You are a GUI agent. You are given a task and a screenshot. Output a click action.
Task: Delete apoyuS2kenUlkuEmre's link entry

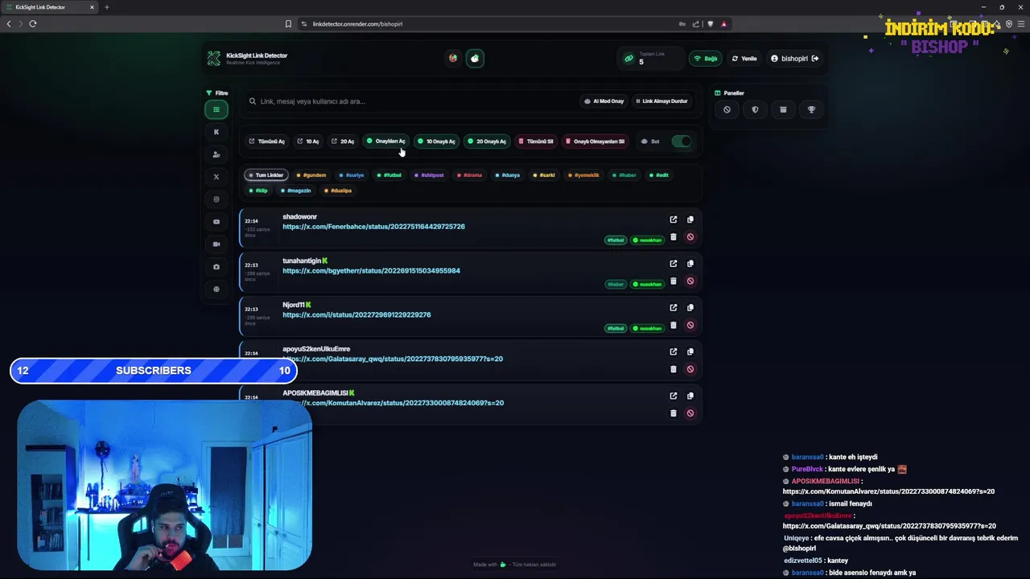pos(674,369)
